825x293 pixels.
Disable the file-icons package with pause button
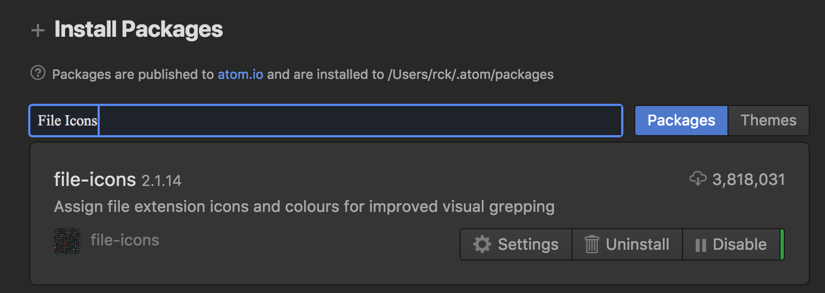coord(731,244)
